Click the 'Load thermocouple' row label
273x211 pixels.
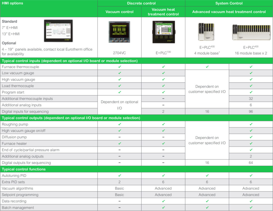(x=18, y=86)
